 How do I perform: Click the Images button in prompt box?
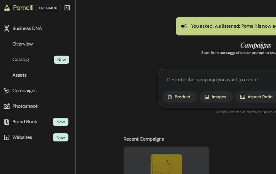click(x=216, y=97)
